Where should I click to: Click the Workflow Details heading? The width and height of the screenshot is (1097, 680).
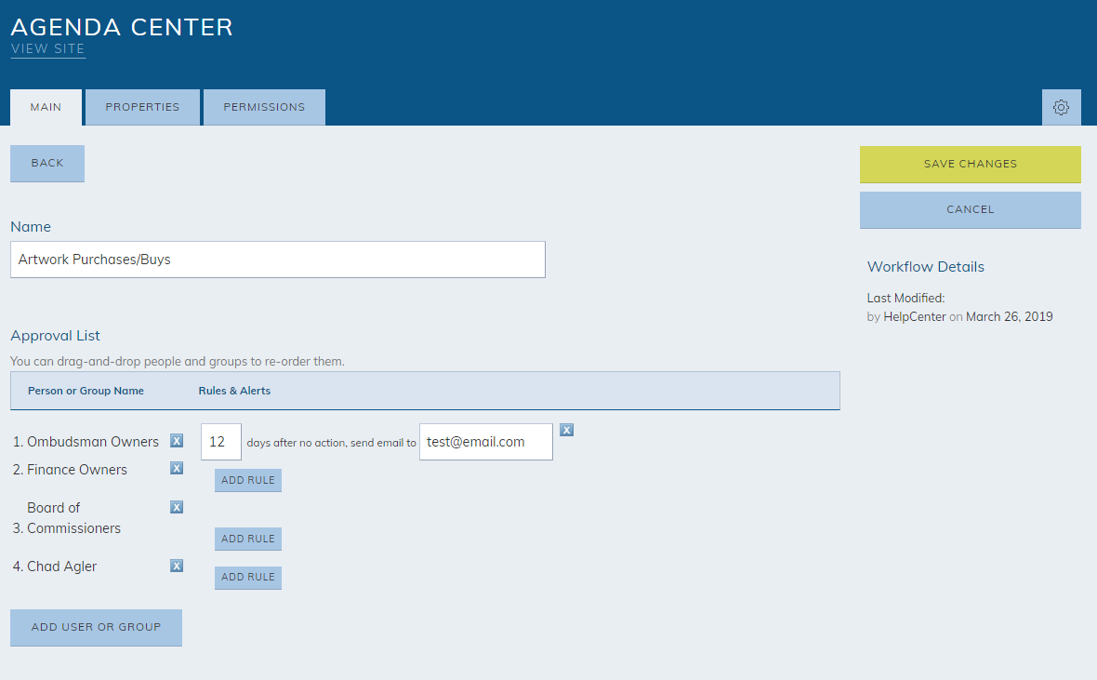926,267
